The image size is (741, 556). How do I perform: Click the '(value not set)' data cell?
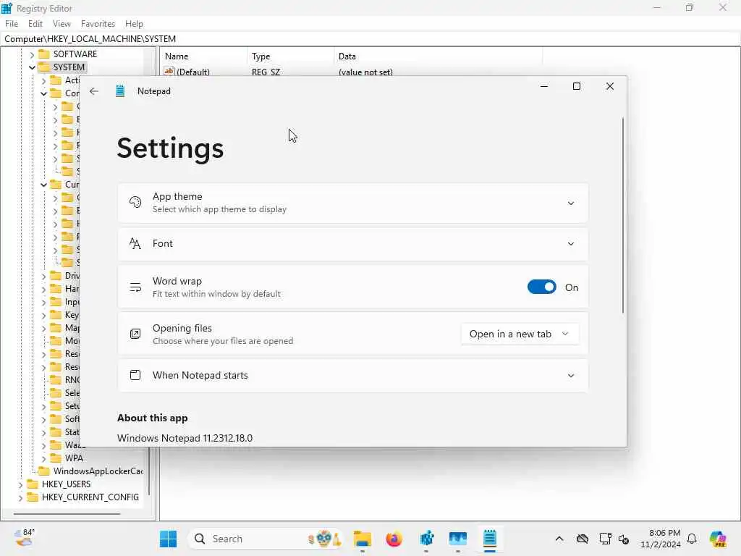tap(365, 72)
